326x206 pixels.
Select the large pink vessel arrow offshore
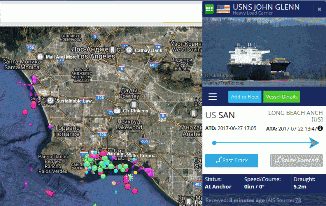[x=50, y=193]
